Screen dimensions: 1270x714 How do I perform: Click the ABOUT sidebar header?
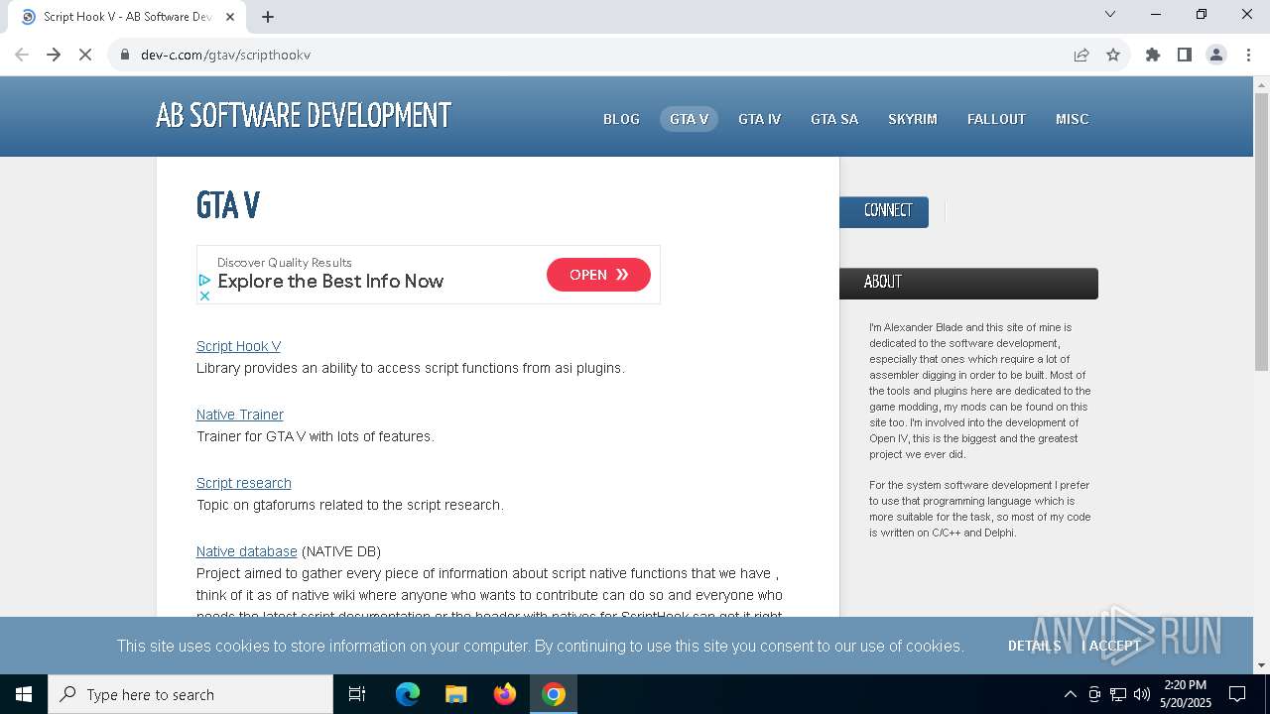(x=968, y=283)
